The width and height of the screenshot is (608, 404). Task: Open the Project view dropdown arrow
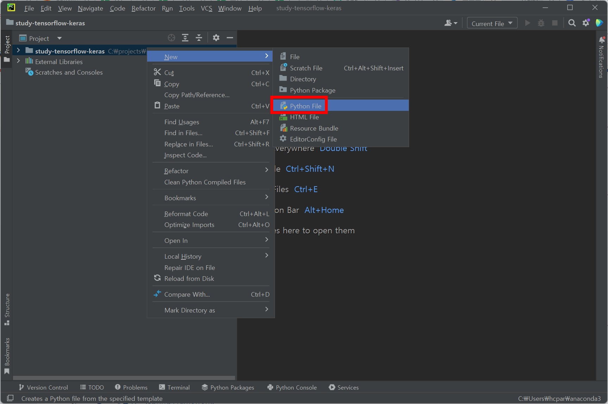point(59,38)
